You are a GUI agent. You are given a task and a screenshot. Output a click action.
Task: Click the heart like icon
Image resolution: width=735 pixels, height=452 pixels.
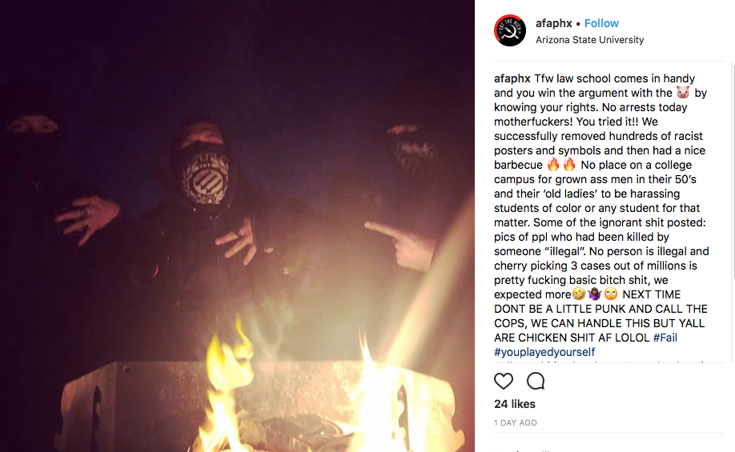[x=504, y=382]
